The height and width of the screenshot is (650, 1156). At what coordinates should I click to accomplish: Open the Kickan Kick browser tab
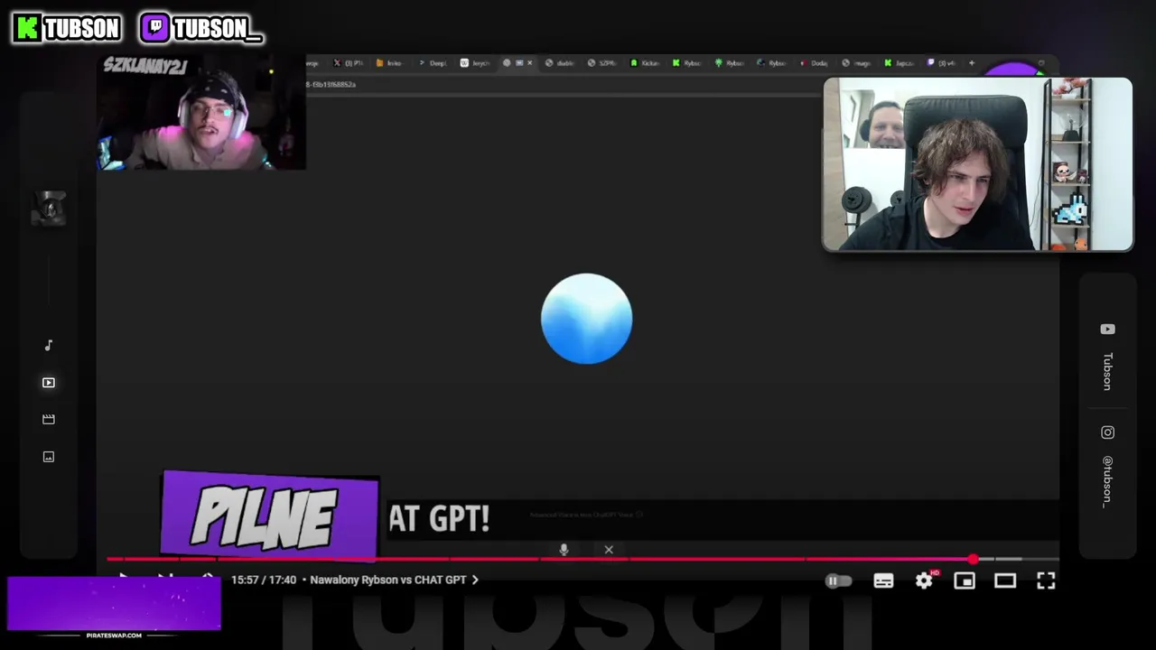(x=645, y=63)
